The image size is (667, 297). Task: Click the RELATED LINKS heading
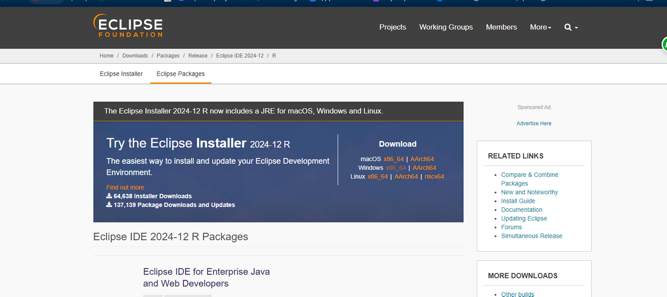[x=516, y=156]
